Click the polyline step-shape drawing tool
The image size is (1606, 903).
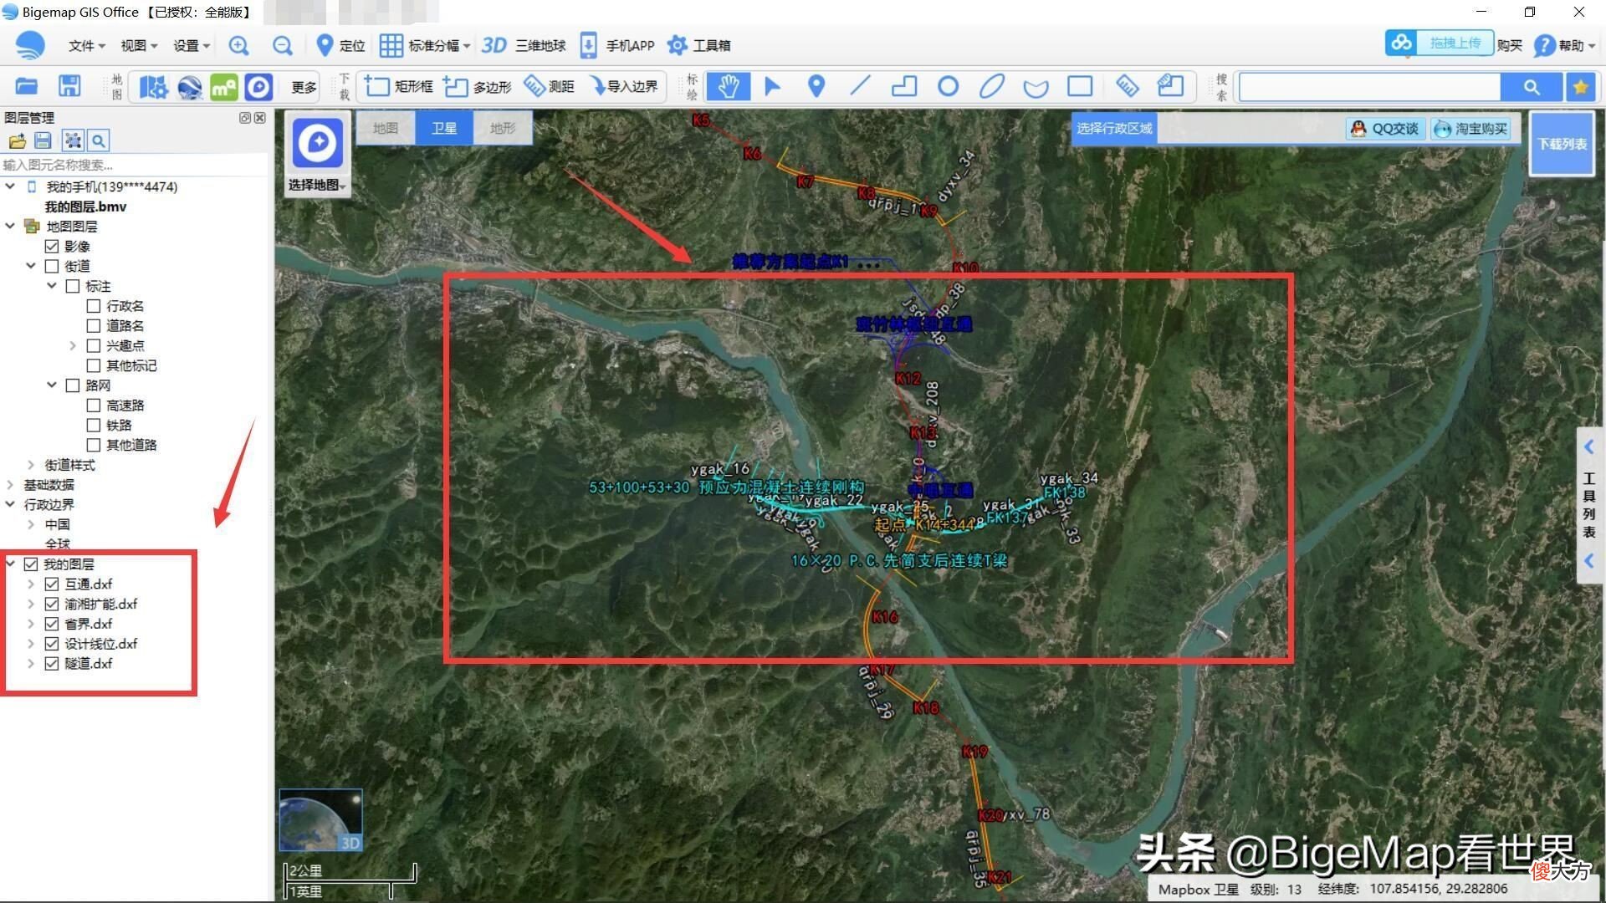pos(904,86)
